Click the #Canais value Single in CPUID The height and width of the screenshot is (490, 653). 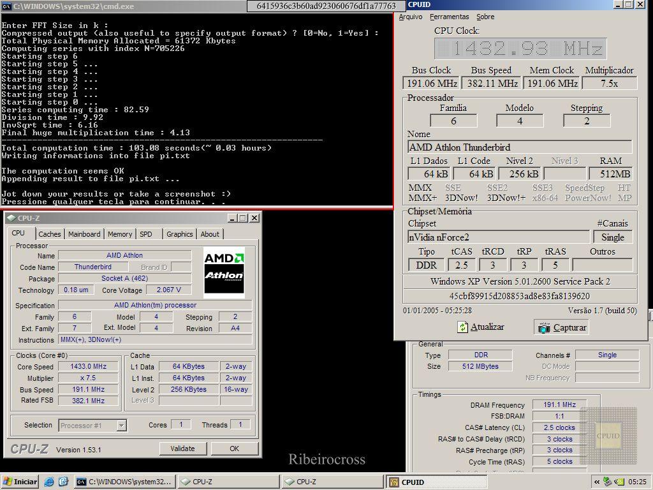[x=613, y=237]
